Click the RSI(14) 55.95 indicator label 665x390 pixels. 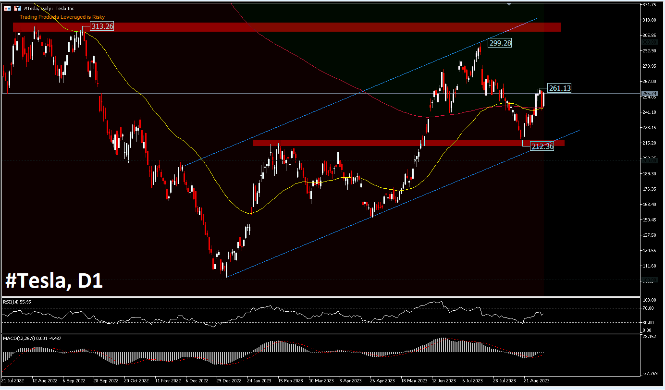click(17, 302)
